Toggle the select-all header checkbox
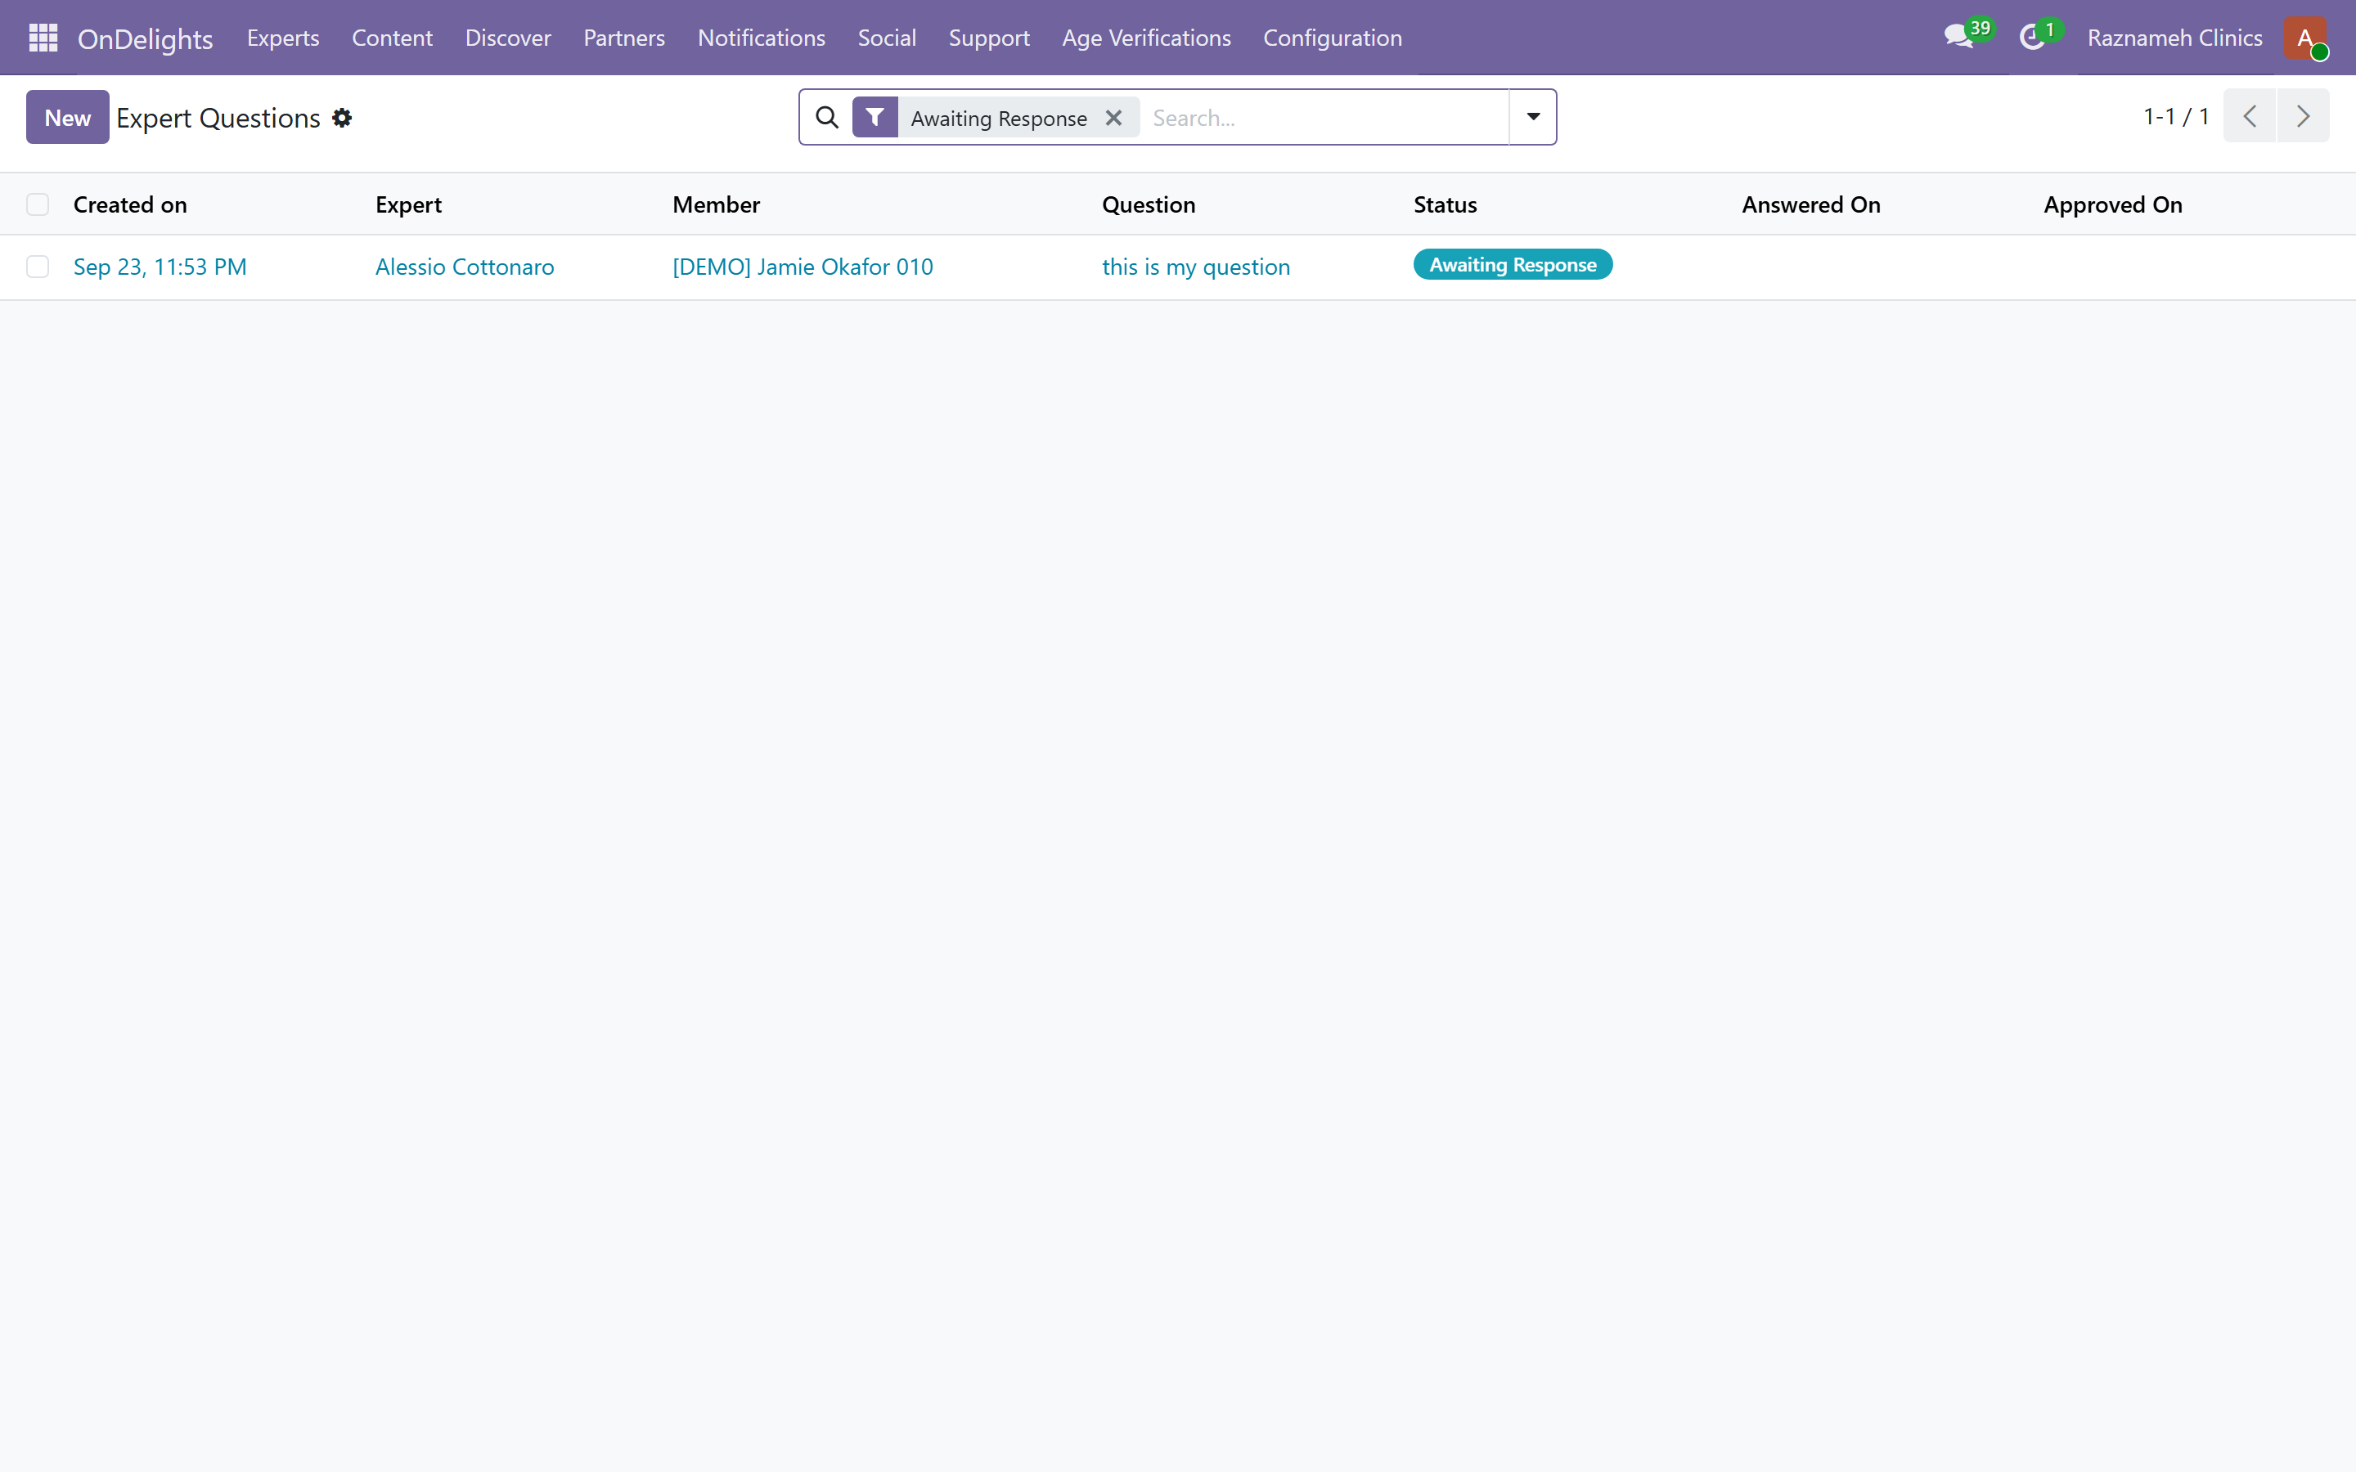This screenshot has height=1472, width=2356. pyautogui.click(x=38, y=204)
